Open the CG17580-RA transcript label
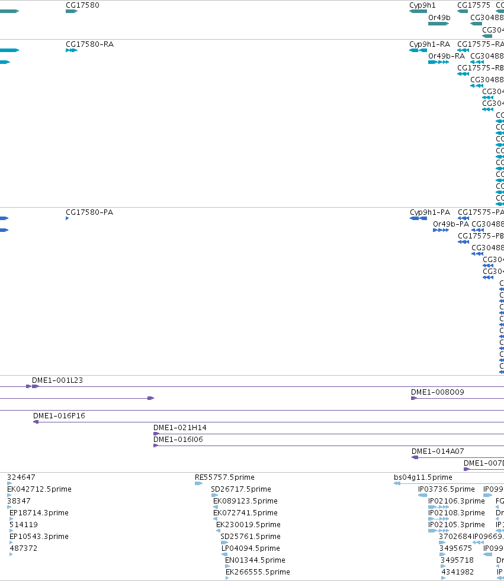Viewport: 504px width, 581px height. pyautogui.click(x=90, y=44)
